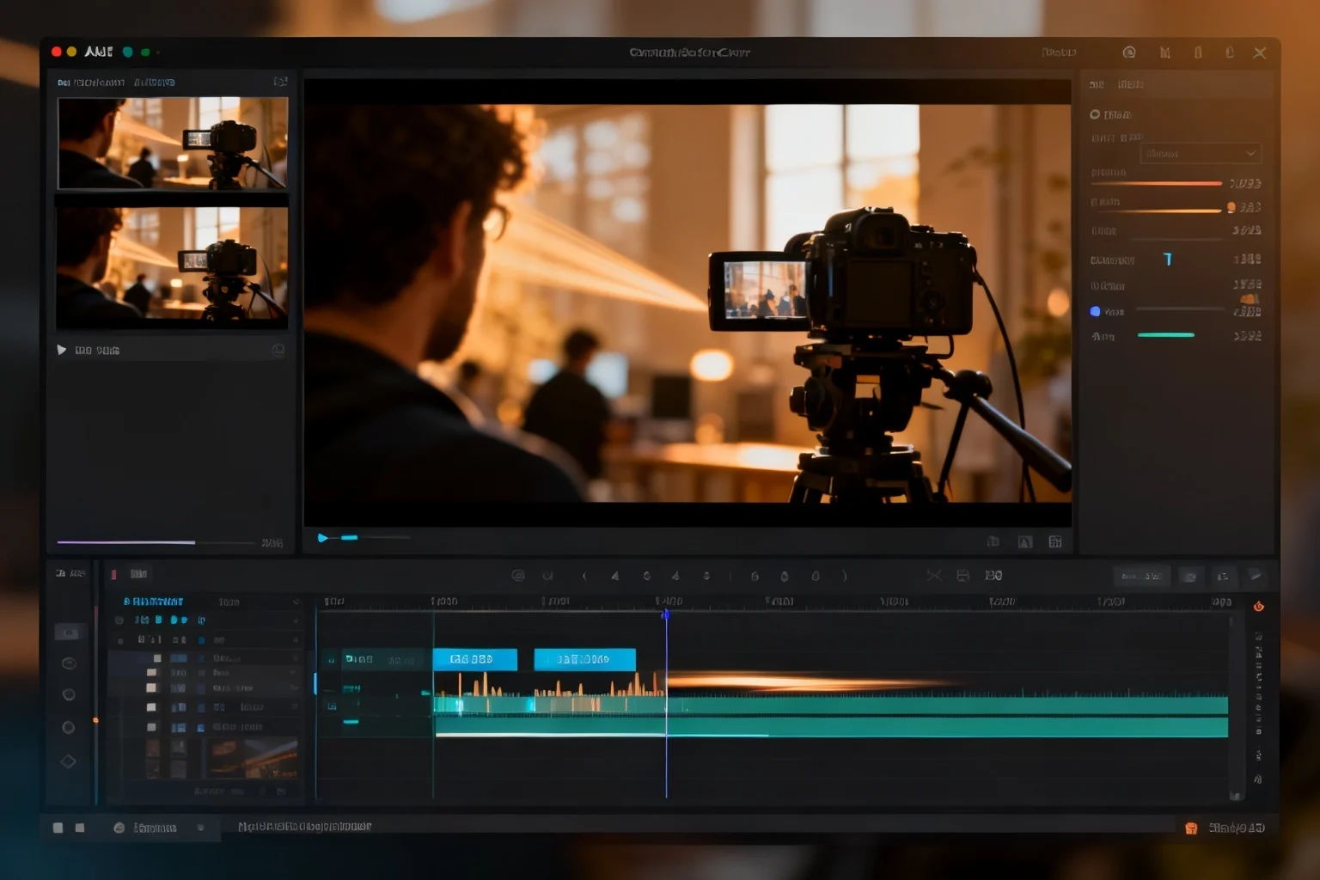Click the title bar icon left of the close X
The height and width of the screenshot is (880, 1320).
coord(1230,52)
